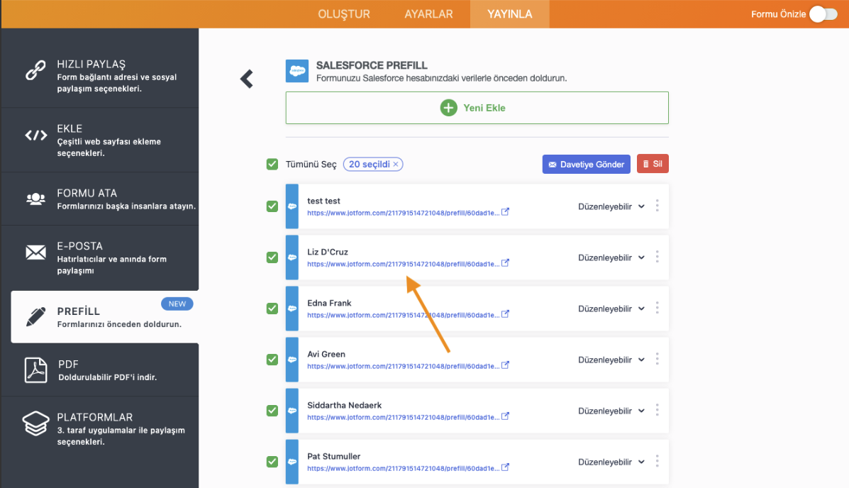Open the three-dot menu for Pat Stumuller

coord(657,462)
